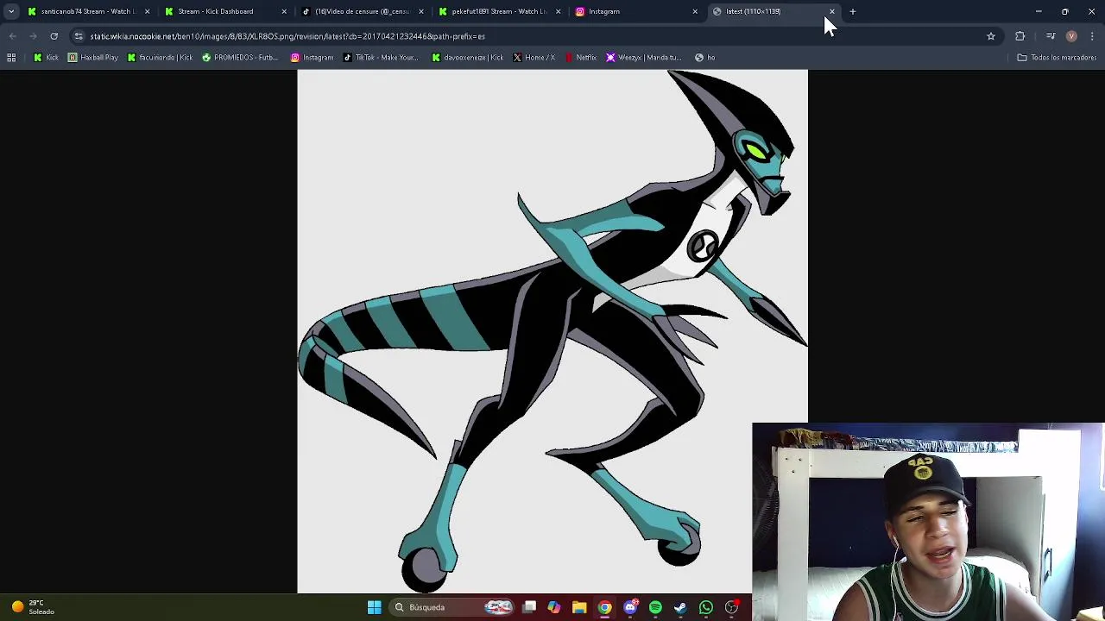1105x621 pixels.
Task: View site information icon in address bar
Action: point(79,36)
